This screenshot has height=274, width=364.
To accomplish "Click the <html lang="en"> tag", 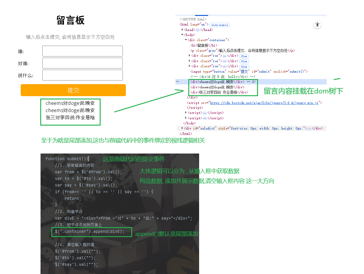I will tap(194, 25).
